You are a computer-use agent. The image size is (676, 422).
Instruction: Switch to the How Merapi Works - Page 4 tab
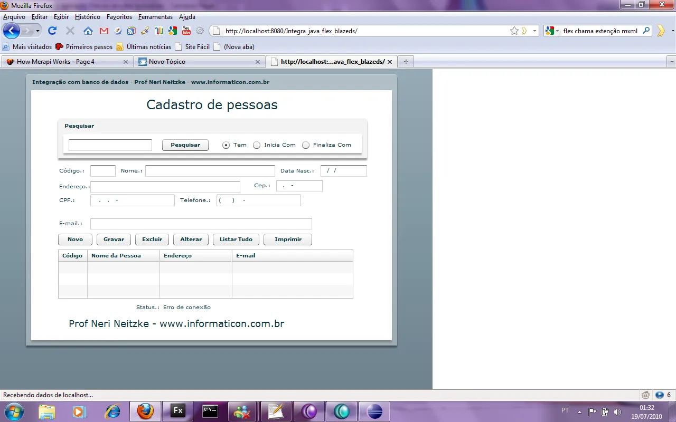pos(67,62)
